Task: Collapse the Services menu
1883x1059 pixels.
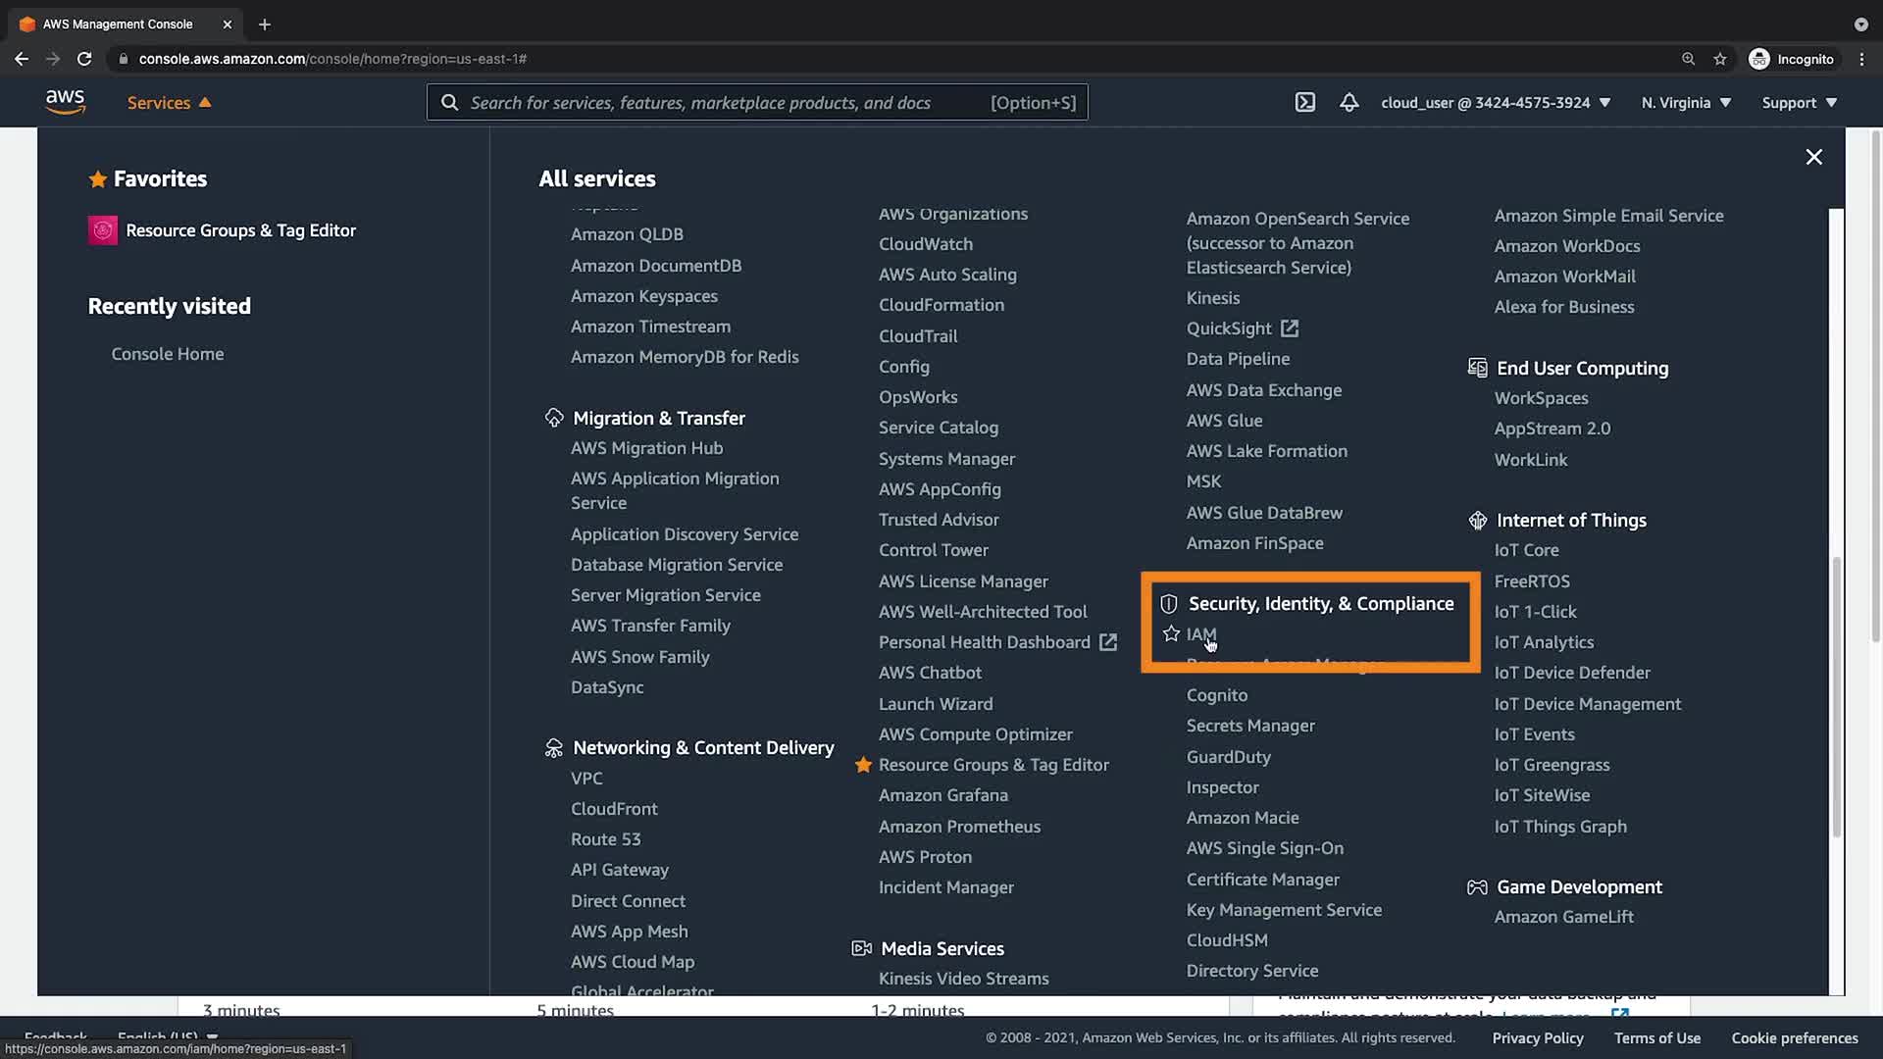Action: tap(169, 102)
